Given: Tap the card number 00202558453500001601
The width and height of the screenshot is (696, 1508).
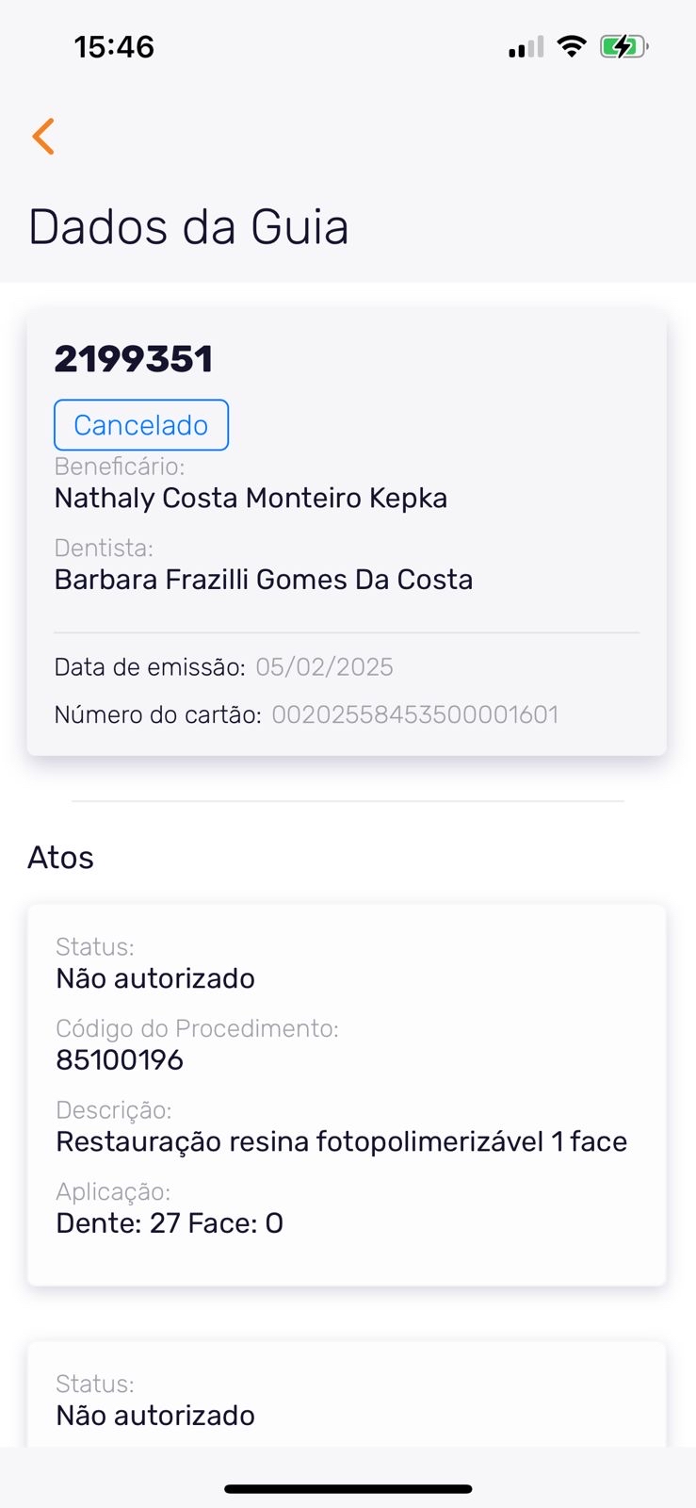Looking at the screenshot, I should tap(414, 714).
